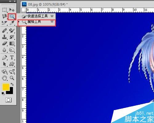
Task: Choose the Gradient tool
Action: click(x=12, y=43)
